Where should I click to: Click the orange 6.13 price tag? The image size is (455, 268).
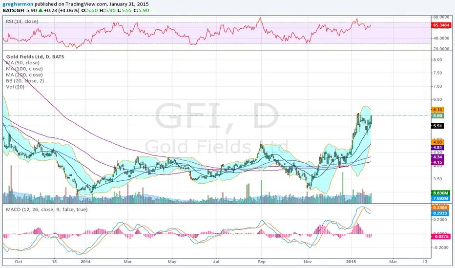pyautogui.click(x=437, y=110)
